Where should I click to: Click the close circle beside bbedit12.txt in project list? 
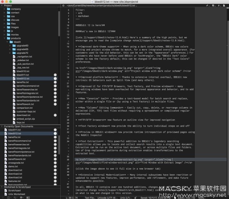click(x=55, y=79)
